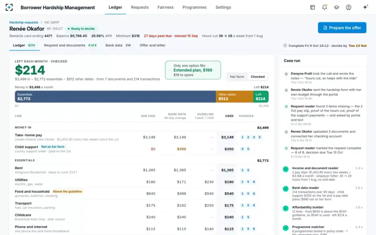
Task: Select the Bank data 214 tab
Action: (118, 45)
